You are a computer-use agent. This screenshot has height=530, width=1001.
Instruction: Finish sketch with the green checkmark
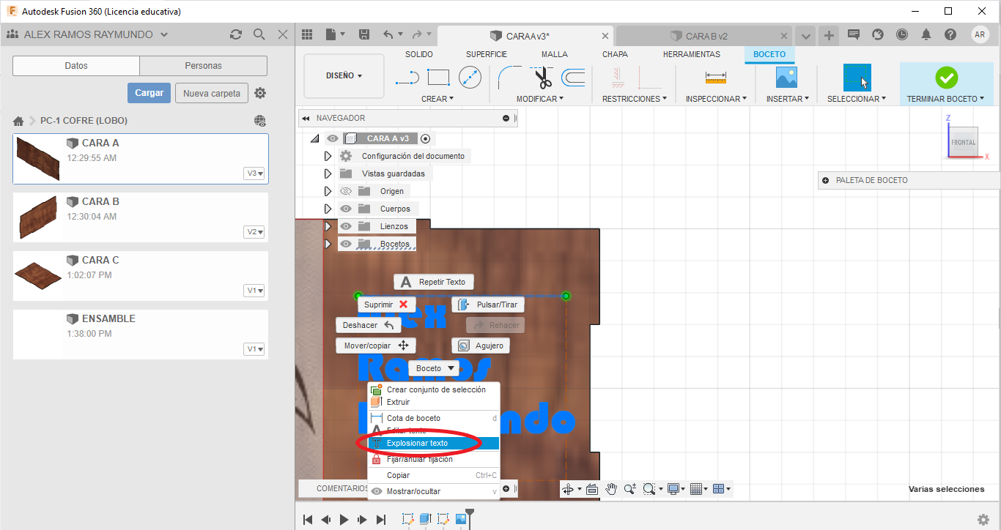click(946, 77)
